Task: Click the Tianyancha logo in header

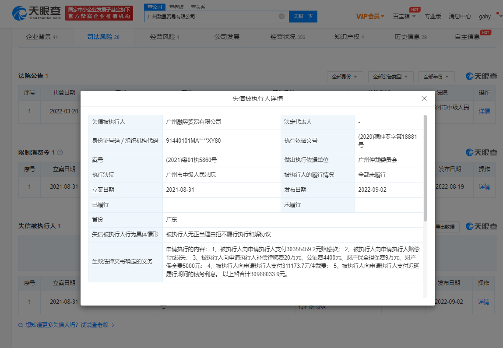Action: point(36,13)
